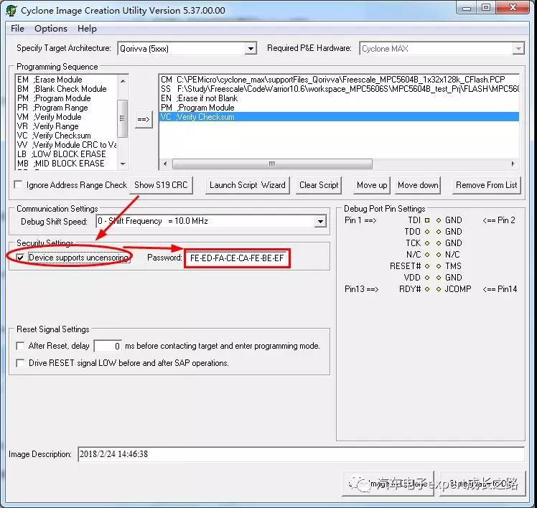This screenshot has width=537, height=508.
Task: Toggle Drive RESET signal LOW checkbox
Action: coord(20,363)
